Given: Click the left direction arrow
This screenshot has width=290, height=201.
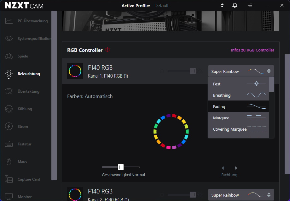Looking at the screenshot, I should (x=224, y=168).
